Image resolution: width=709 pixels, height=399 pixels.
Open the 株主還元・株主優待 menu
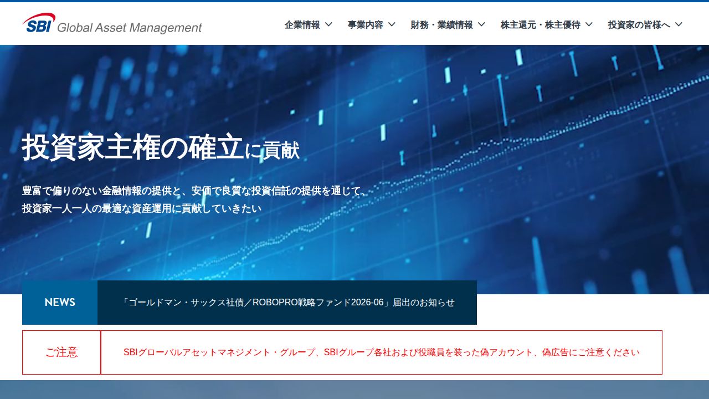540,24
